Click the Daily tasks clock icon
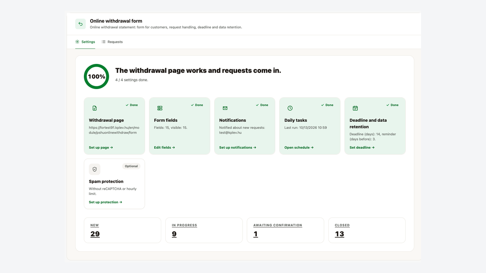486x273 pixels. coord(290,108)
